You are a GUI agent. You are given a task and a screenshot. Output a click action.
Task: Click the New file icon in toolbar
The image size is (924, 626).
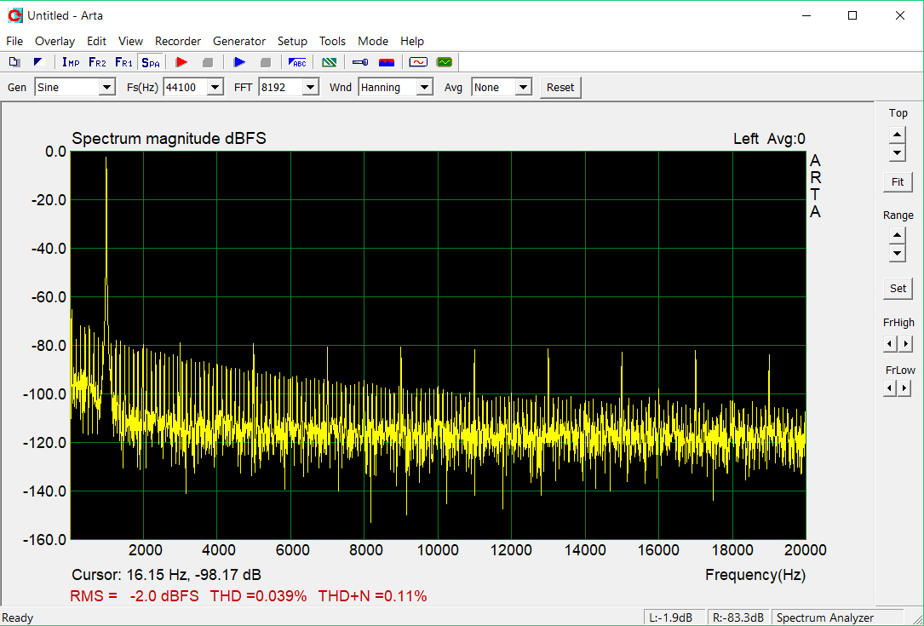14,62
